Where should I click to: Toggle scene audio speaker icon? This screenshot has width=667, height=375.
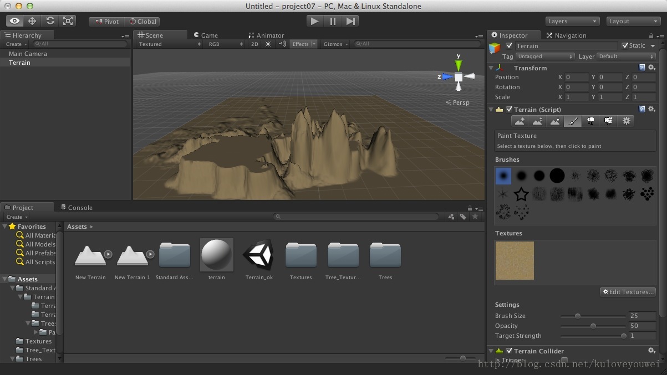[282, 44]
